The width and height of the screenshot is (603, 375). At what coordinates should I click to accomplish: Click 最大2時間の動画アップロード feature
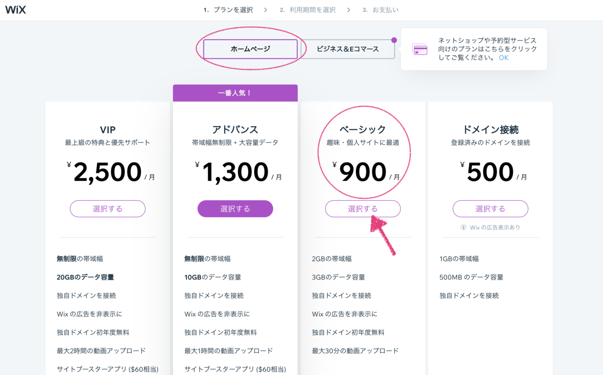click(102, 351)
